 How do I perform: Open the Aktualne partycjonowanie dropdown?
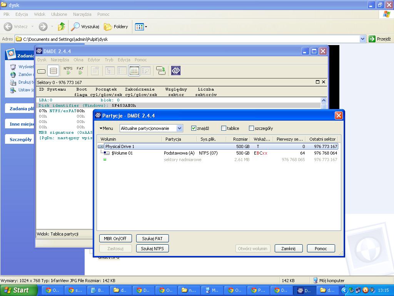point(179,128)
